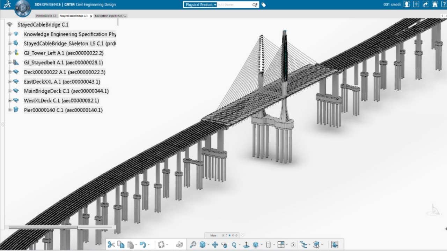Switch to the Pier00000140 A.1 tab
The width and height of the screenshot is (447, 251).
click(46, 16)
